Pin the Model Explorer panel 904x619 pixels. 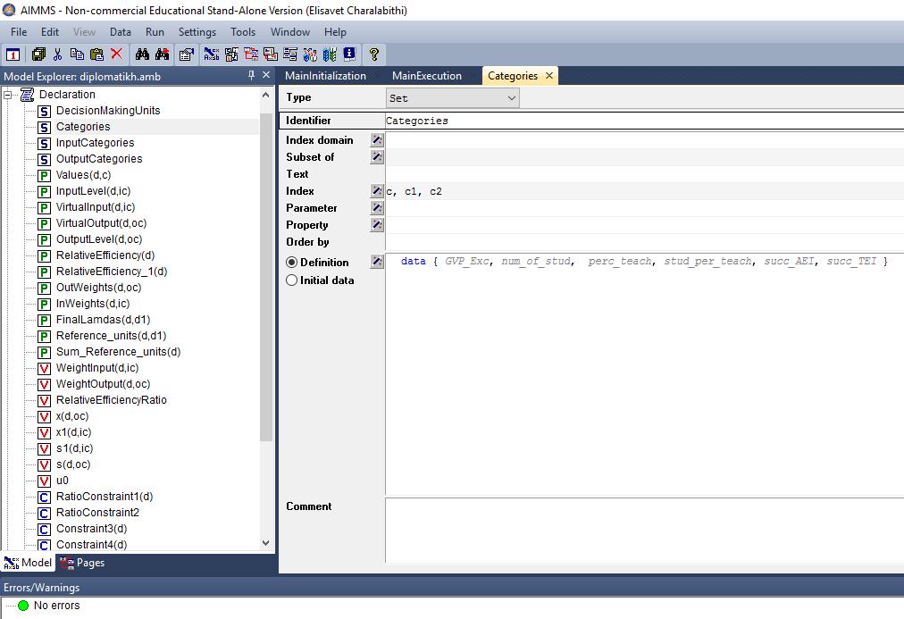251,75
